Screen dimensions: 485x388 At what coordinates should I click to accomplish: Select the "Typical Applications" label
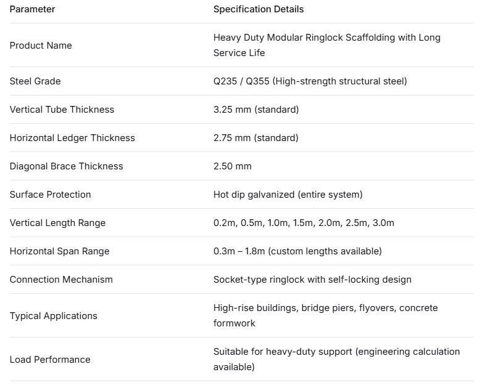[x=53, y=316]
